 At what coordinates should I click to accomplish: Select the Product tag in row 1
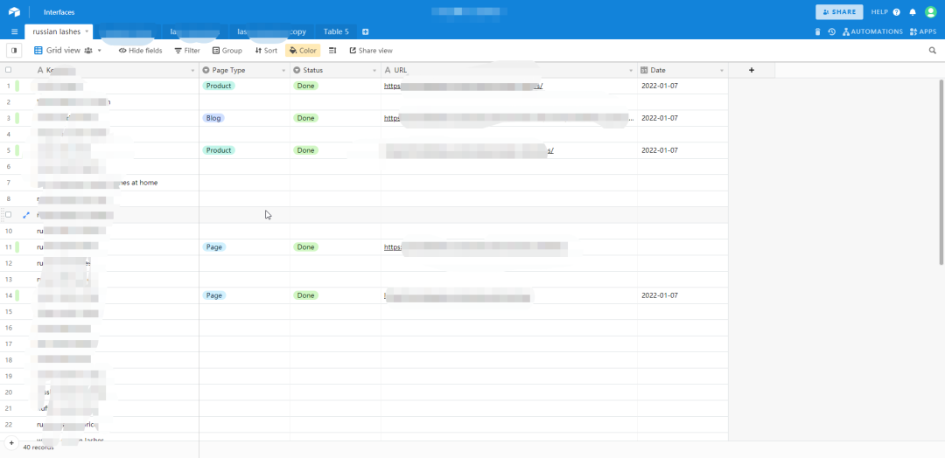[x=219, y=86]
